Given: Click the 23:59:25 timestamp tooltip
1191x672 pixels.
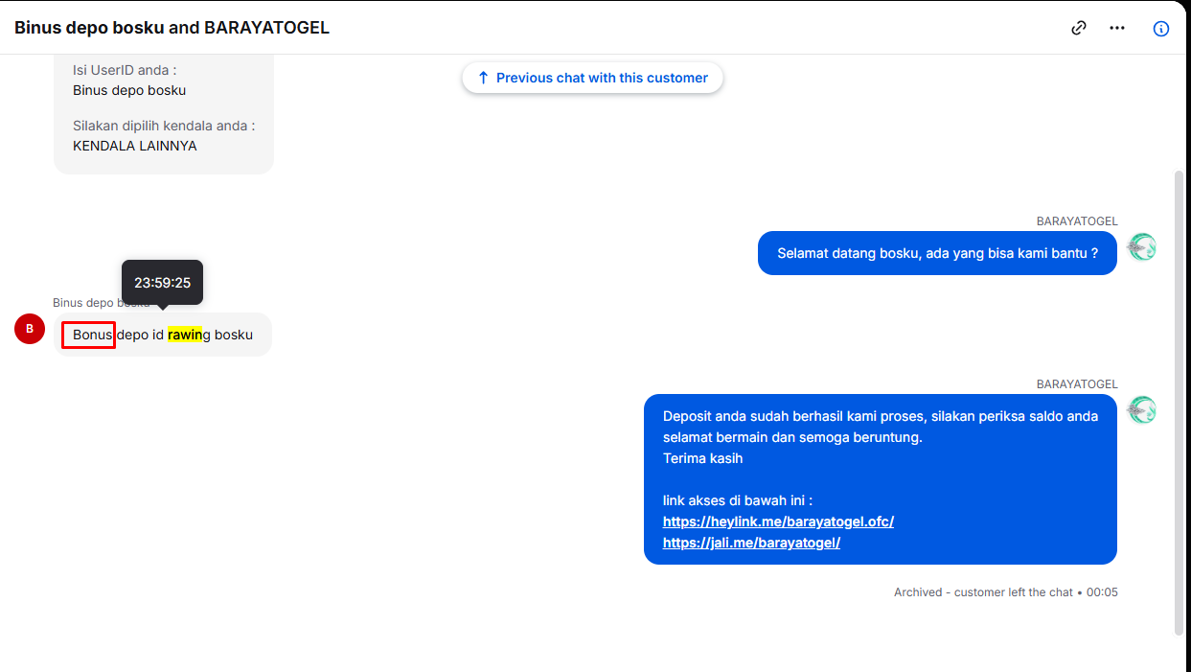Looking at the screenshot, I should (162, 283).
